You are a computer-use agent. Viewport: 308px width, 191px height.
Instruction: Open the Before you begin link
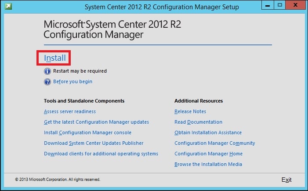click(72, 81)
